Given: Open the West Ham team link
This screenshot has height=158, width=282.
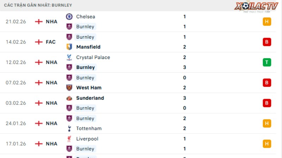Looking at the screenshot, I should [89, 87].
